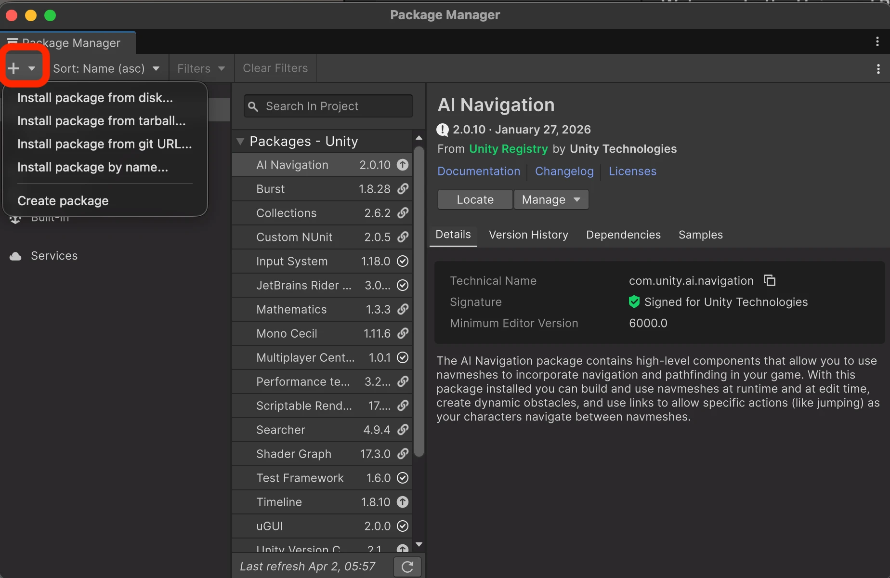Open the add-package dropdown arrow
The image size is (890, 578).
32,68
